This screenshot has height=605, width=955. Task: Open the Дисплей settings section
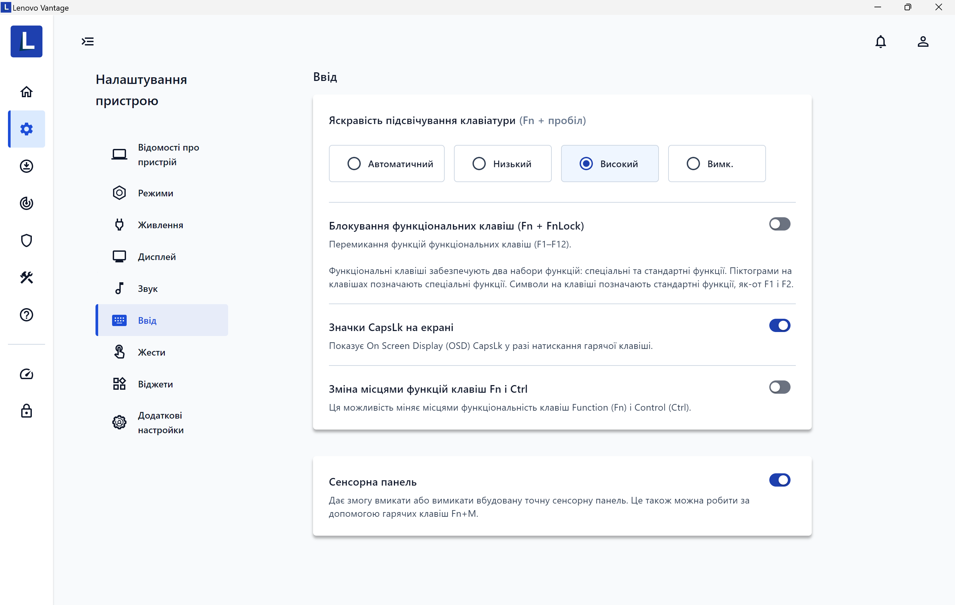[157, 257]
